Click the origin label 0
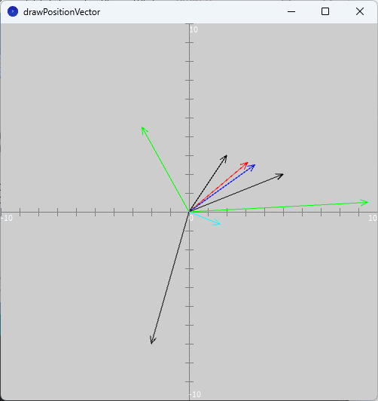This screenshot has width=378, height=401. click(x=191, y=218)
